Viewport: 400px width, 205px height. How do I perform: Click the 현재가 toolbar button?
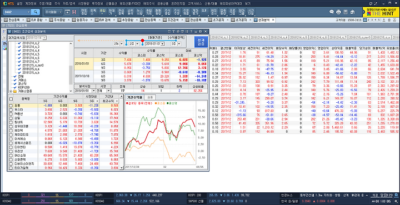click(112, 12)
